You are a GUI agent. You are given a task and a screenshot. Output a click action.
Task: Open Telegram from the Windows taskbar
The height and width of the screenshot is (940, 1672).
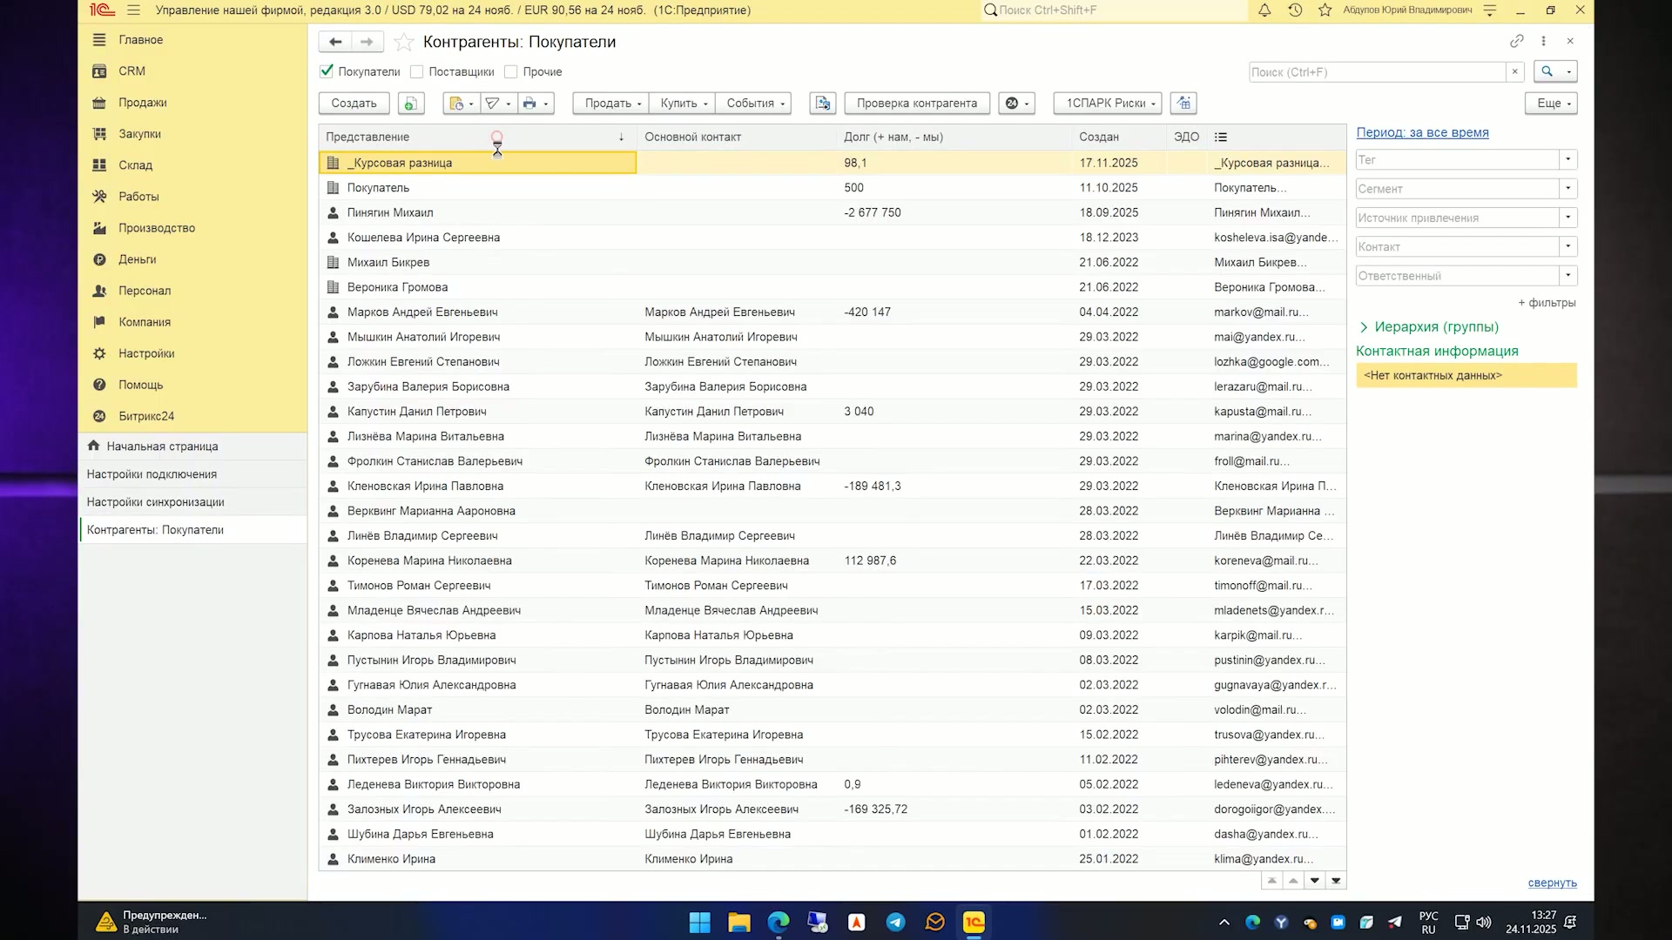point(895,923)
